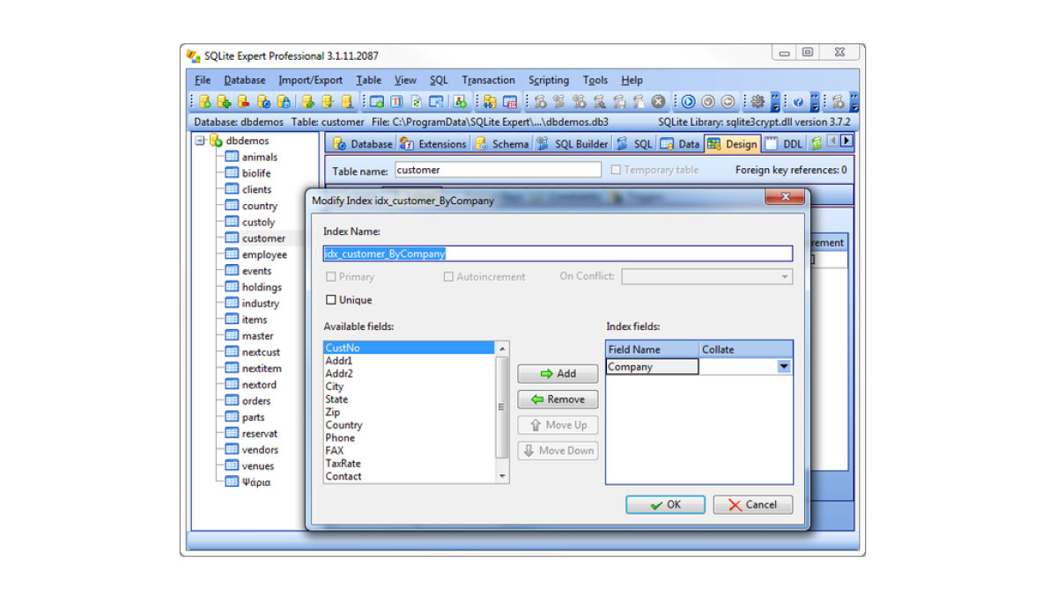Click the database with red minus toolbar icon
Viewport: 1057px width, 594px height.
click(243, 101)
